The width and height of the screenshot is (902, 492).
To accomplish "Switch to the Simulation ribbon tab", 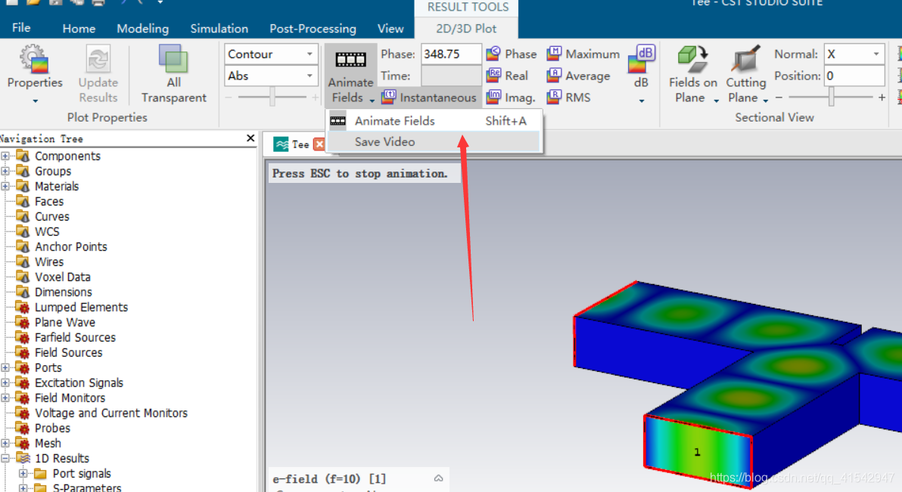I will click(x=219, y=28).
